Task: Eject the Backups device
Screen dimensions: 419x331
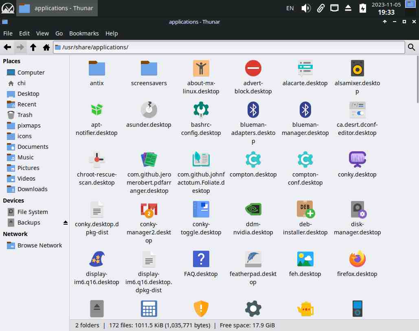Action: pos(66,223)
